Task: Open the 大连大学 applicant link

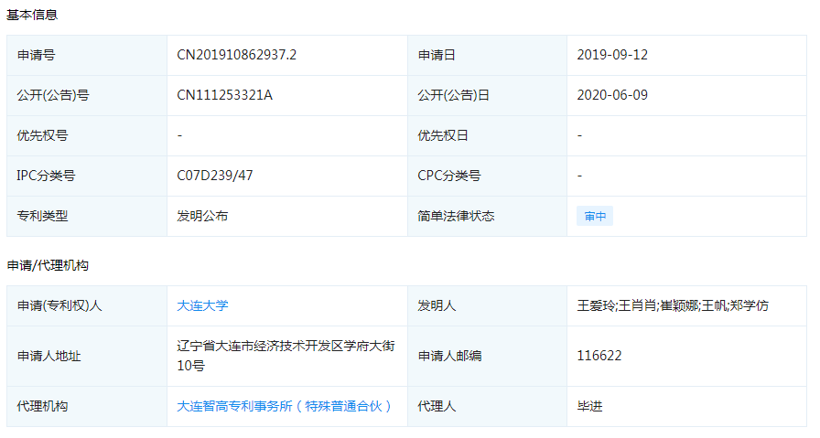Action: click(202, 305)
